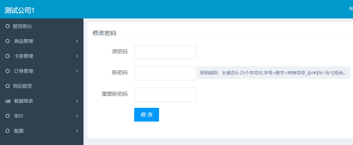Expand the 审计 submenu chevron
The image size is (353, 145).
click(x=77, y=116)
